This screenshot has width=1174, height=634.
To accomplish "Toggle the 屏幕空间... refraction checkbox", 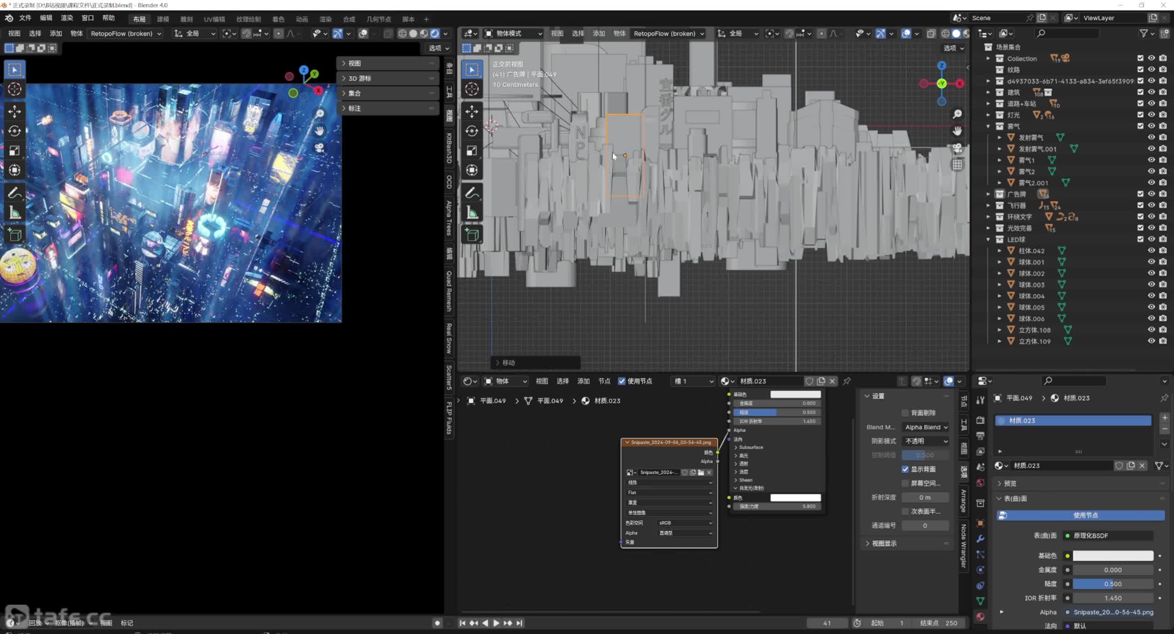I will [905, 483].
